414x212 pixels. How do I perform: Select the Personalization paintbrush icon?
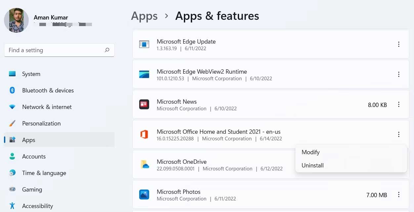point(12,124)
